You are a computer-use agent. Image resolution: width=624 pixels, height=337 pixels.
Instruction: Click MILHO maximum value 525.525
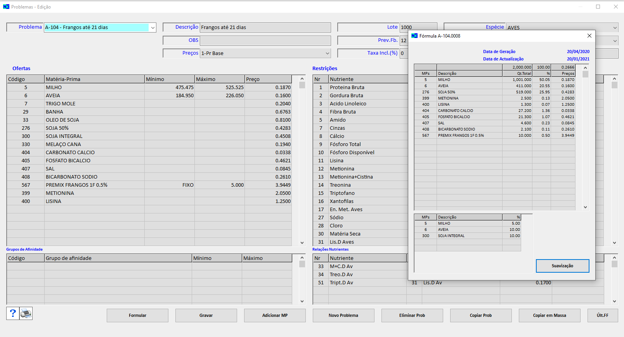tap(220, 88)
